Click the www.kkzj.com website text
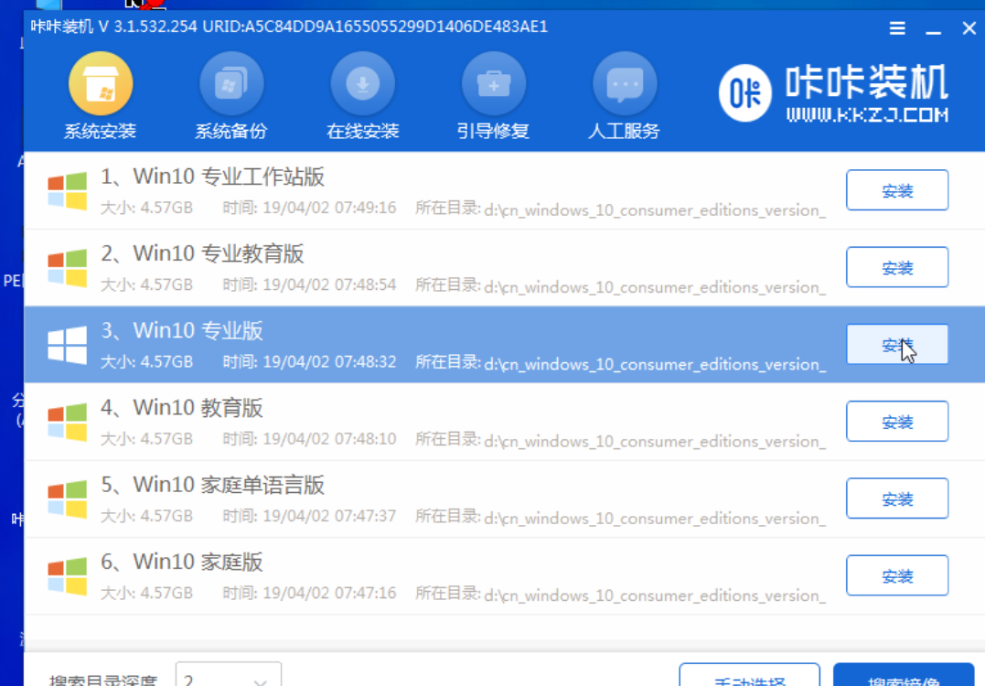This screenshot has height=686, width=985. click(x=866, y=116)
